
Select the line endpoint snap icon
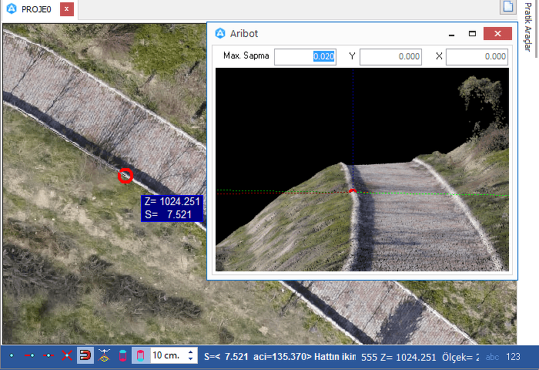pyautogui.click(x=29, y=355)
